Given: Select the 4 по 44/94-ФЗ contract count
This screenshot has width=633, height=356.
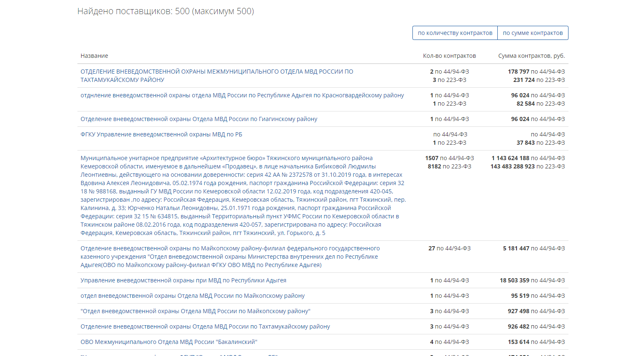Looking at the screenshot, I should pos(449,342).
